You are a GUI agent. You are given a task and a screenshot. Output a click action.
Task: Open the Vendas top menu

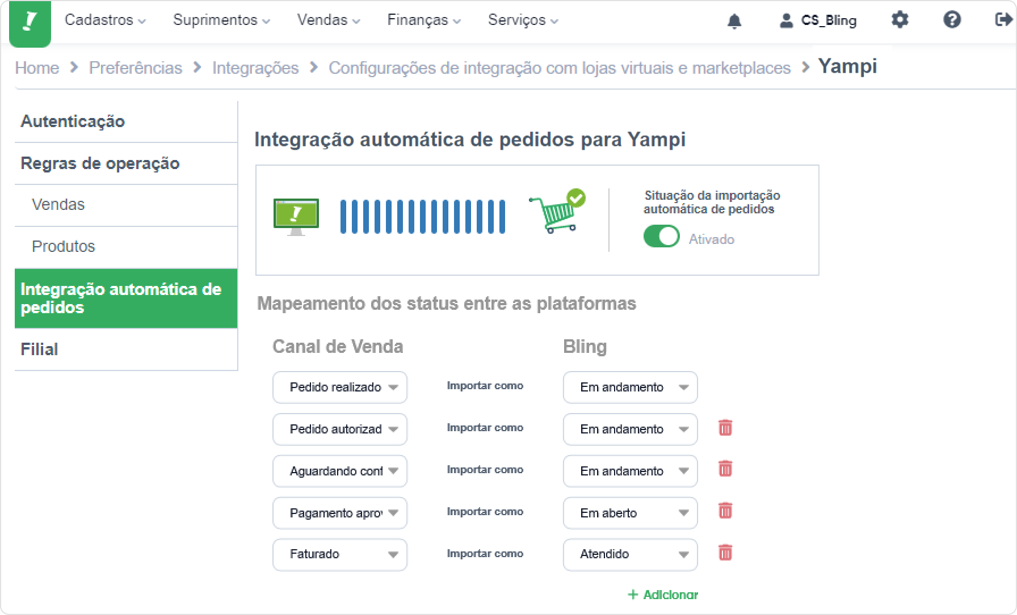click(x=329, y=20)
